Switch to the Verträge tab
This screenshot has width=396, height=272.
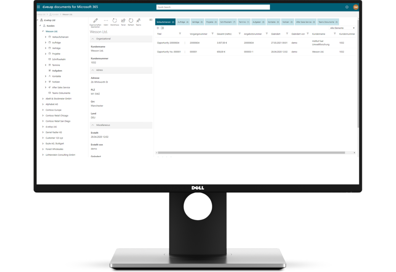point(197,22)
